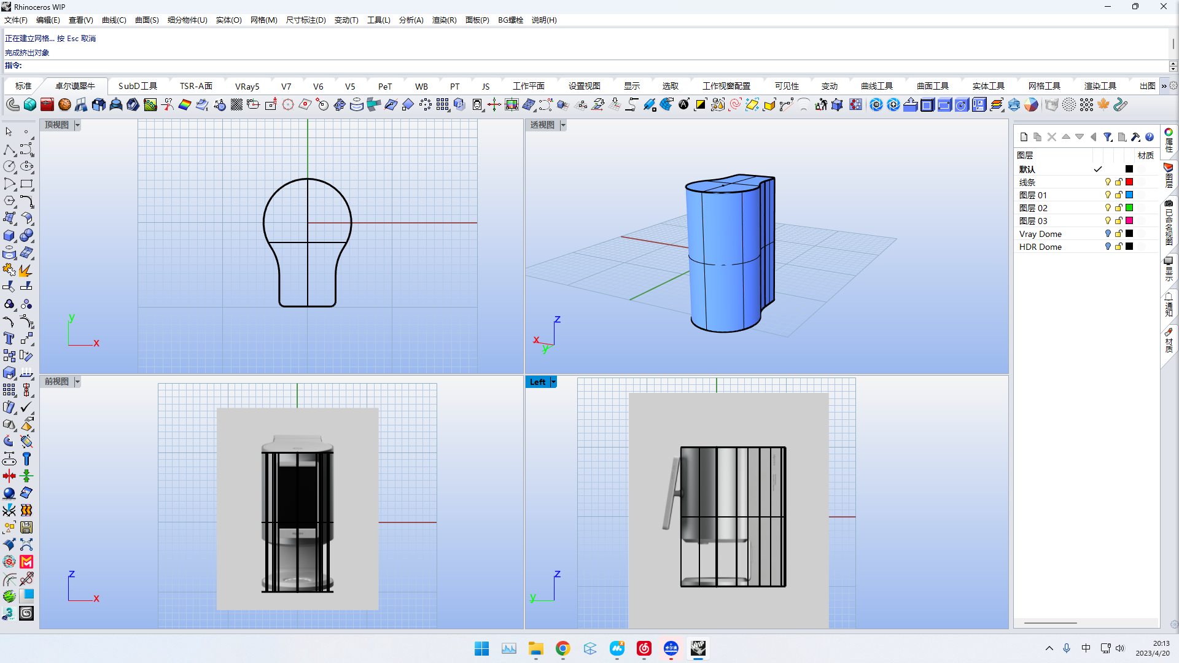Select the Polyline tool in left toolbar
The image size is (1179, 663).
pyautogui.click(x=9, y=150)
